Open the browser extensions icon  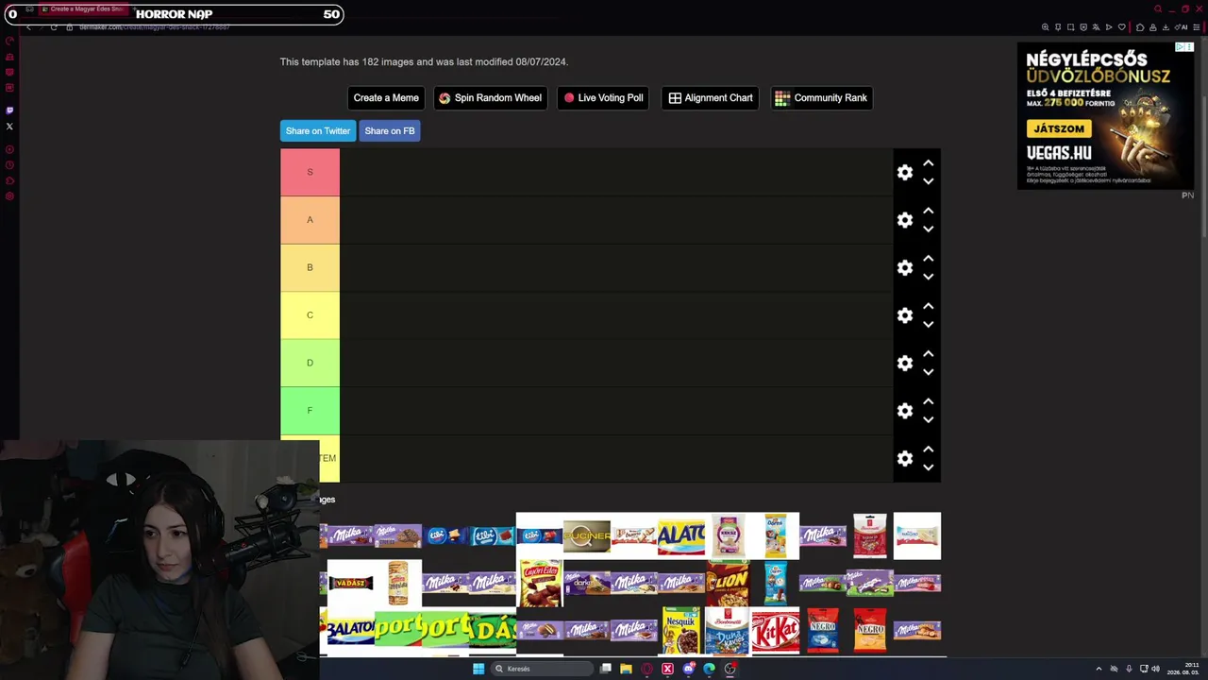[x=1140, y=27]
